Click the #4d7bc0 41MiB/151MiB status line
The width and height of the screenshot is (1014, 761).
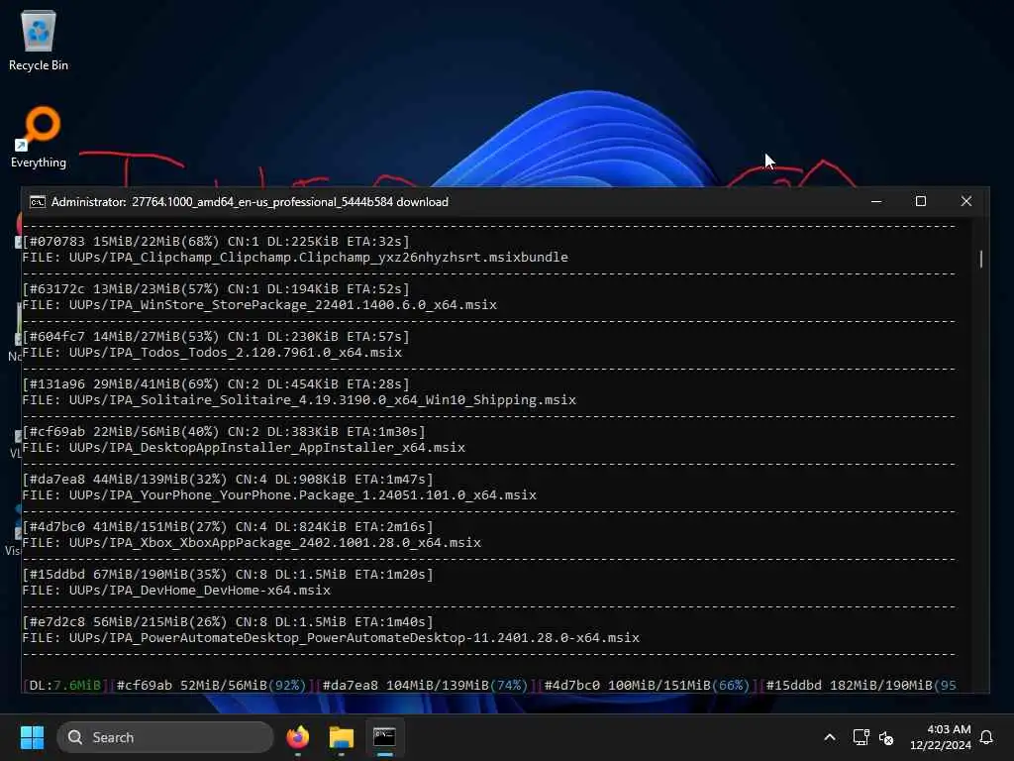pyautogui.click(x=228, y=527)
